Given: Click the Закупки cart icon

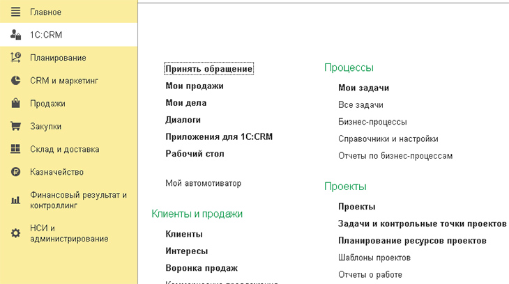Looking at the screenshot, I should (15, 126).
